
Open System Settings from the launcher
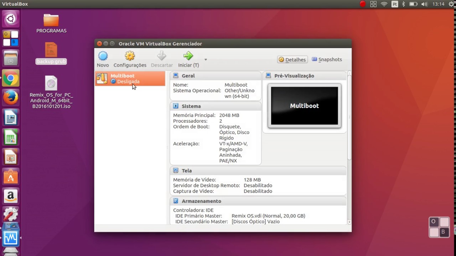pyautogui.click(x=11, y=215)
